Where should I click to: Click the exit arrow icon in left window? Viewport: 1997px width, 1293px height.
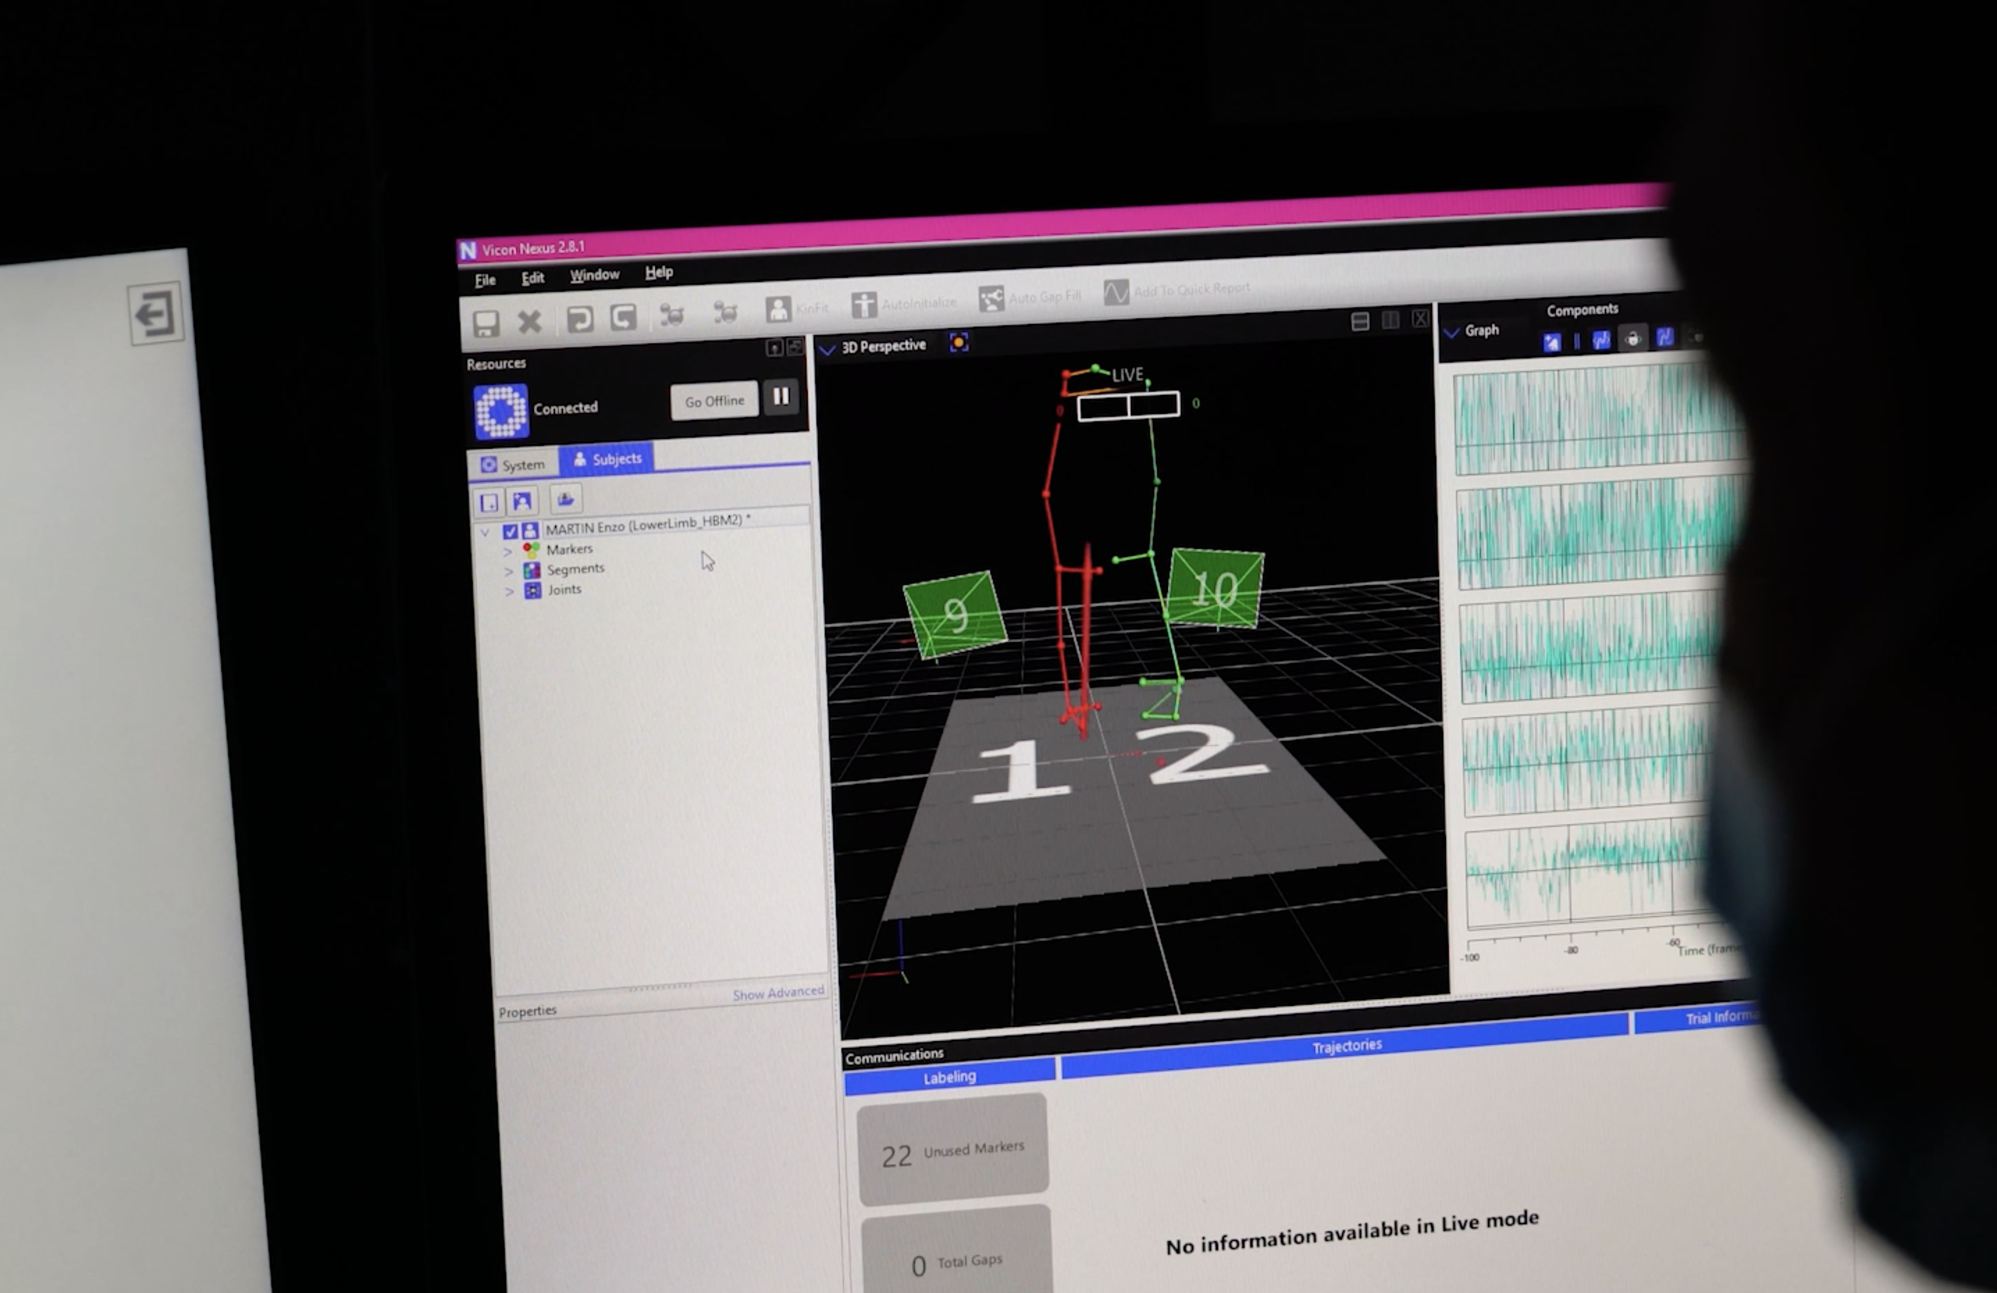pyautogui.click(x=156, y=314)
